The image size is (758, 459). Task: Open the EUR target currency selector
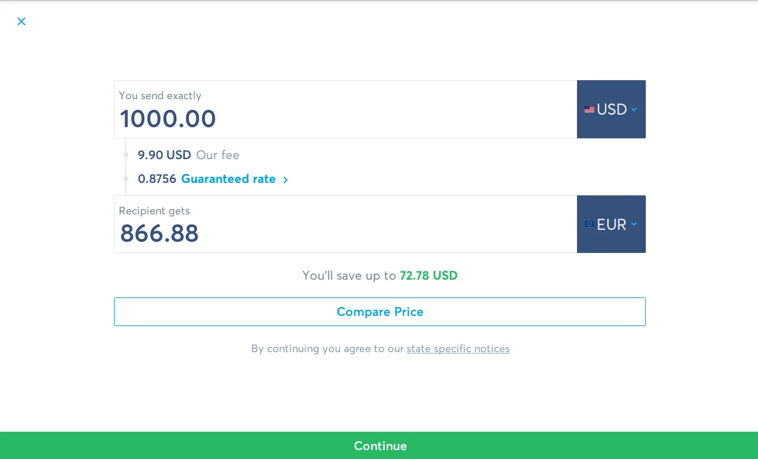point(611,224)
